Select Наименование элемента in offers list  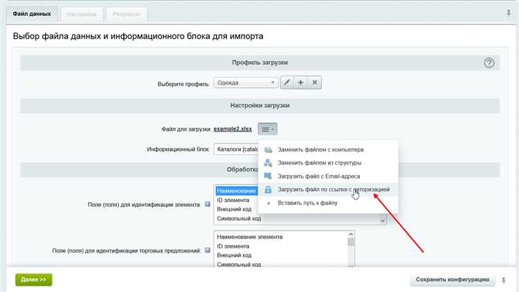250,237
